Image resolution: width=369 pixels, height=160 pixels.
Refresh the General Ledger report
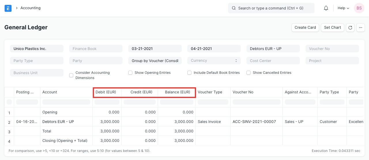(350, 28)
